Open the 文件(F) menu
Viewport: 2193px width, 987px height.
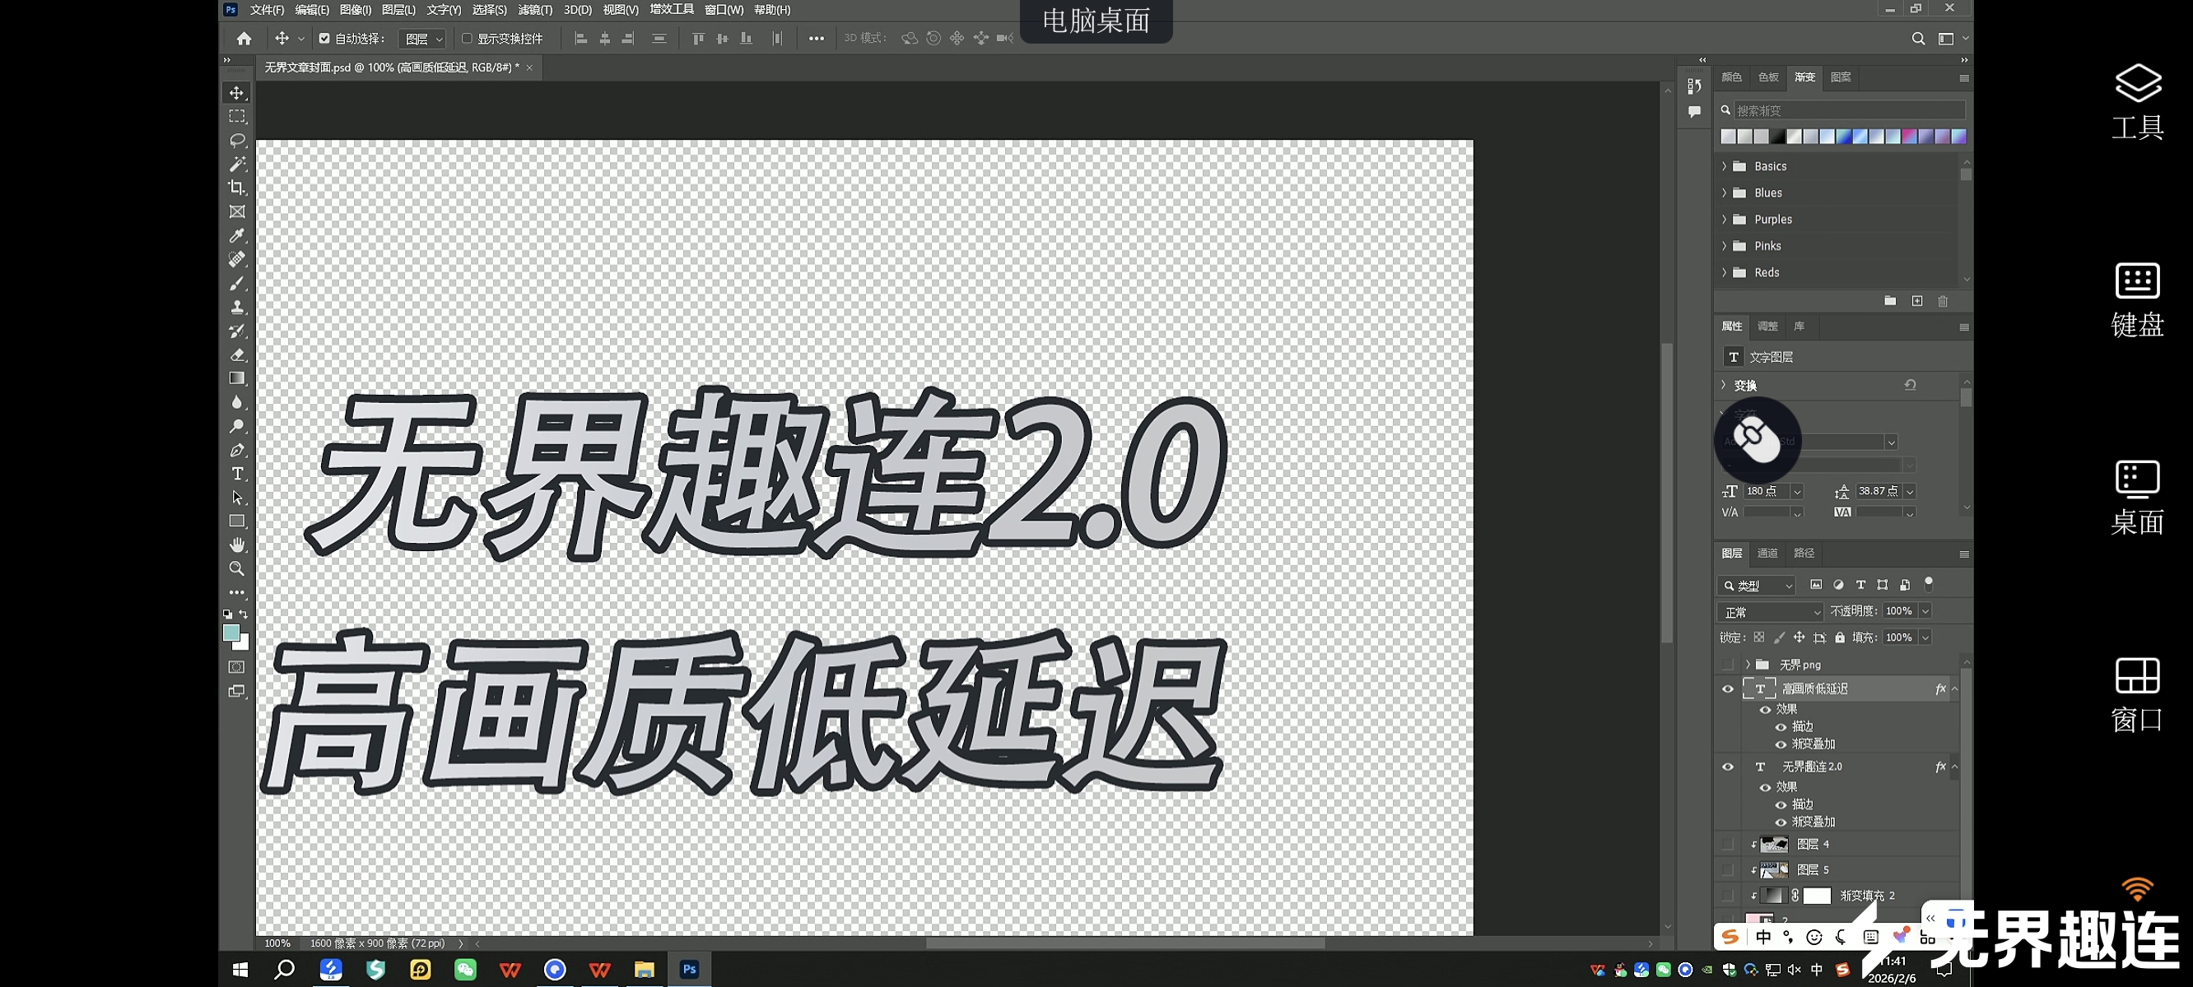267,10
